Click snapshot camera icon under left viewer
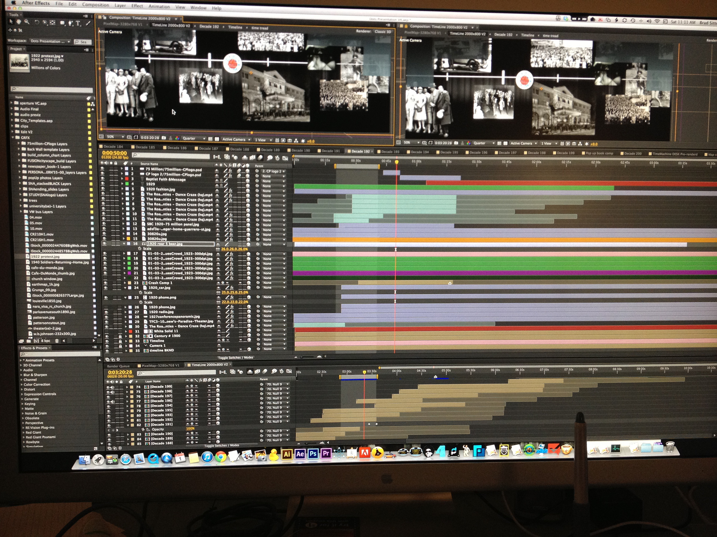This screenshot has height=537, width=717. click(x=164, y=138)
